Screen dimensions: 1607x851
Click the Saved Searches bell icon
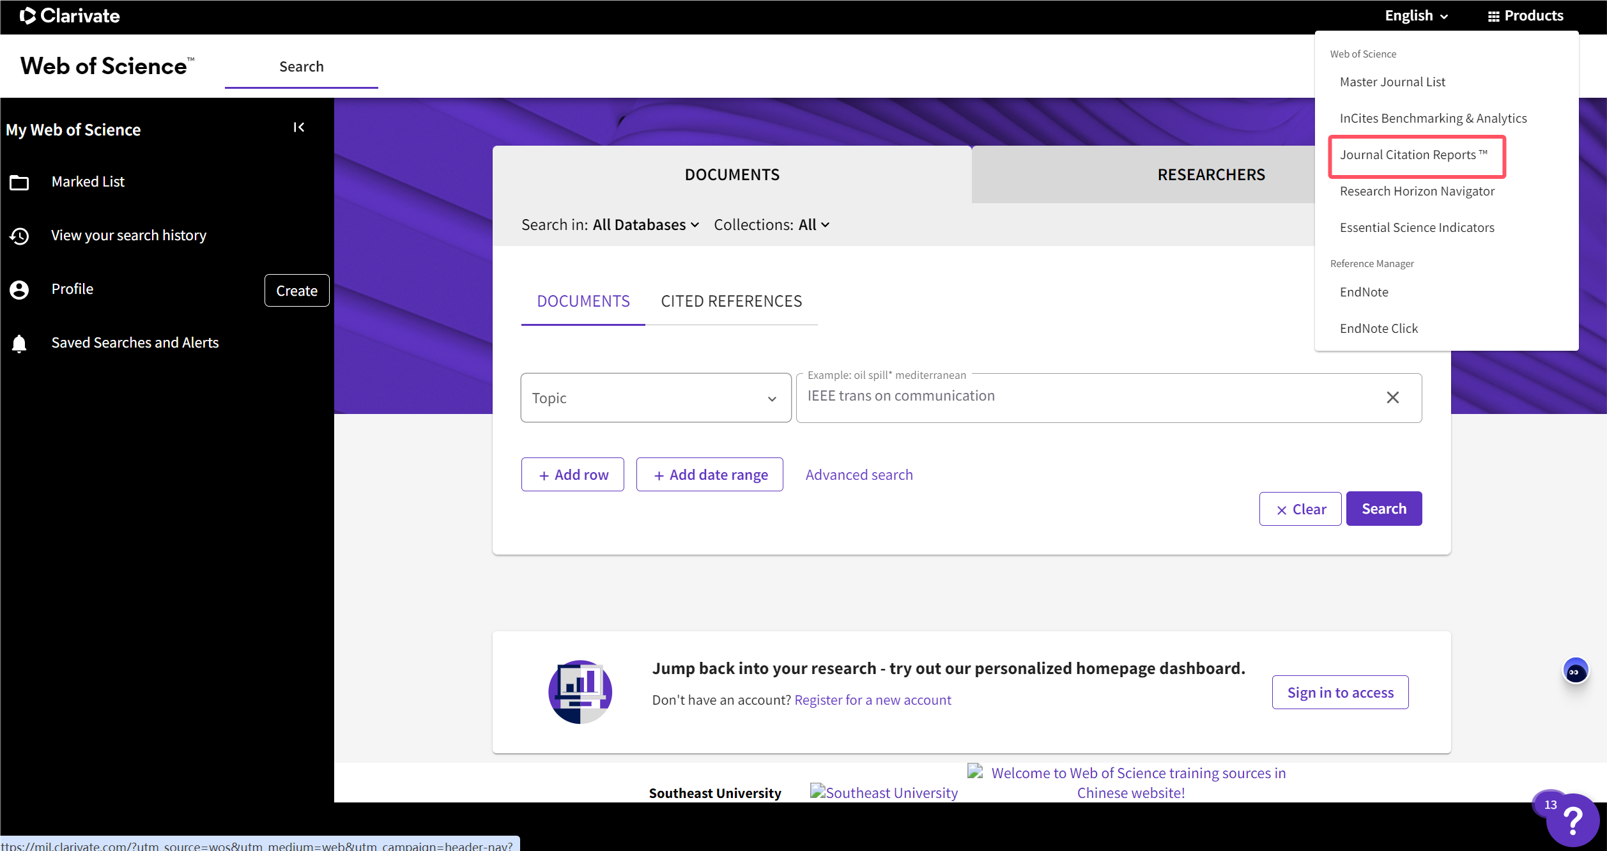click(19, 344)
